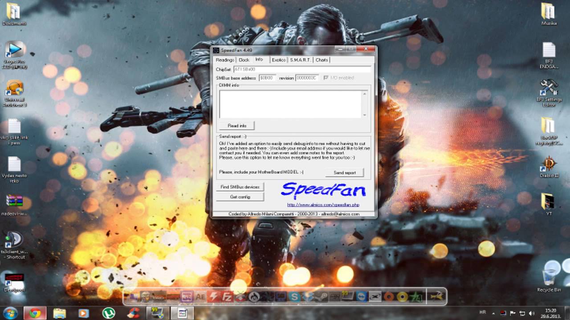Screen dimensions: 570x320
Task: Open the S.M.A.R.T. tab
Action: coord(301,60)
